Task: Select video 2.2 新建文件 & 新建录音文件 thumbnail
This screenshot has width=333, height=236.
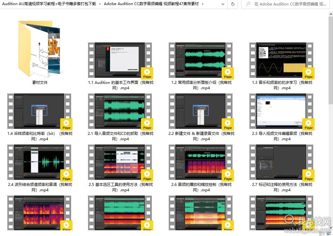Action: coord(201,111)
